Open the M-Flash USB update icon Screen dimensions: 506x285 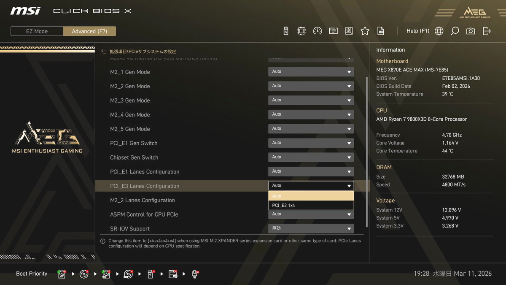coord(286,31)
